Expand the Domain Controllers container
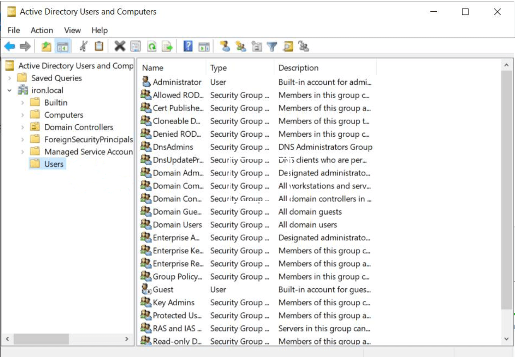The height and width of the screenshot is (357, 515). 22,127
